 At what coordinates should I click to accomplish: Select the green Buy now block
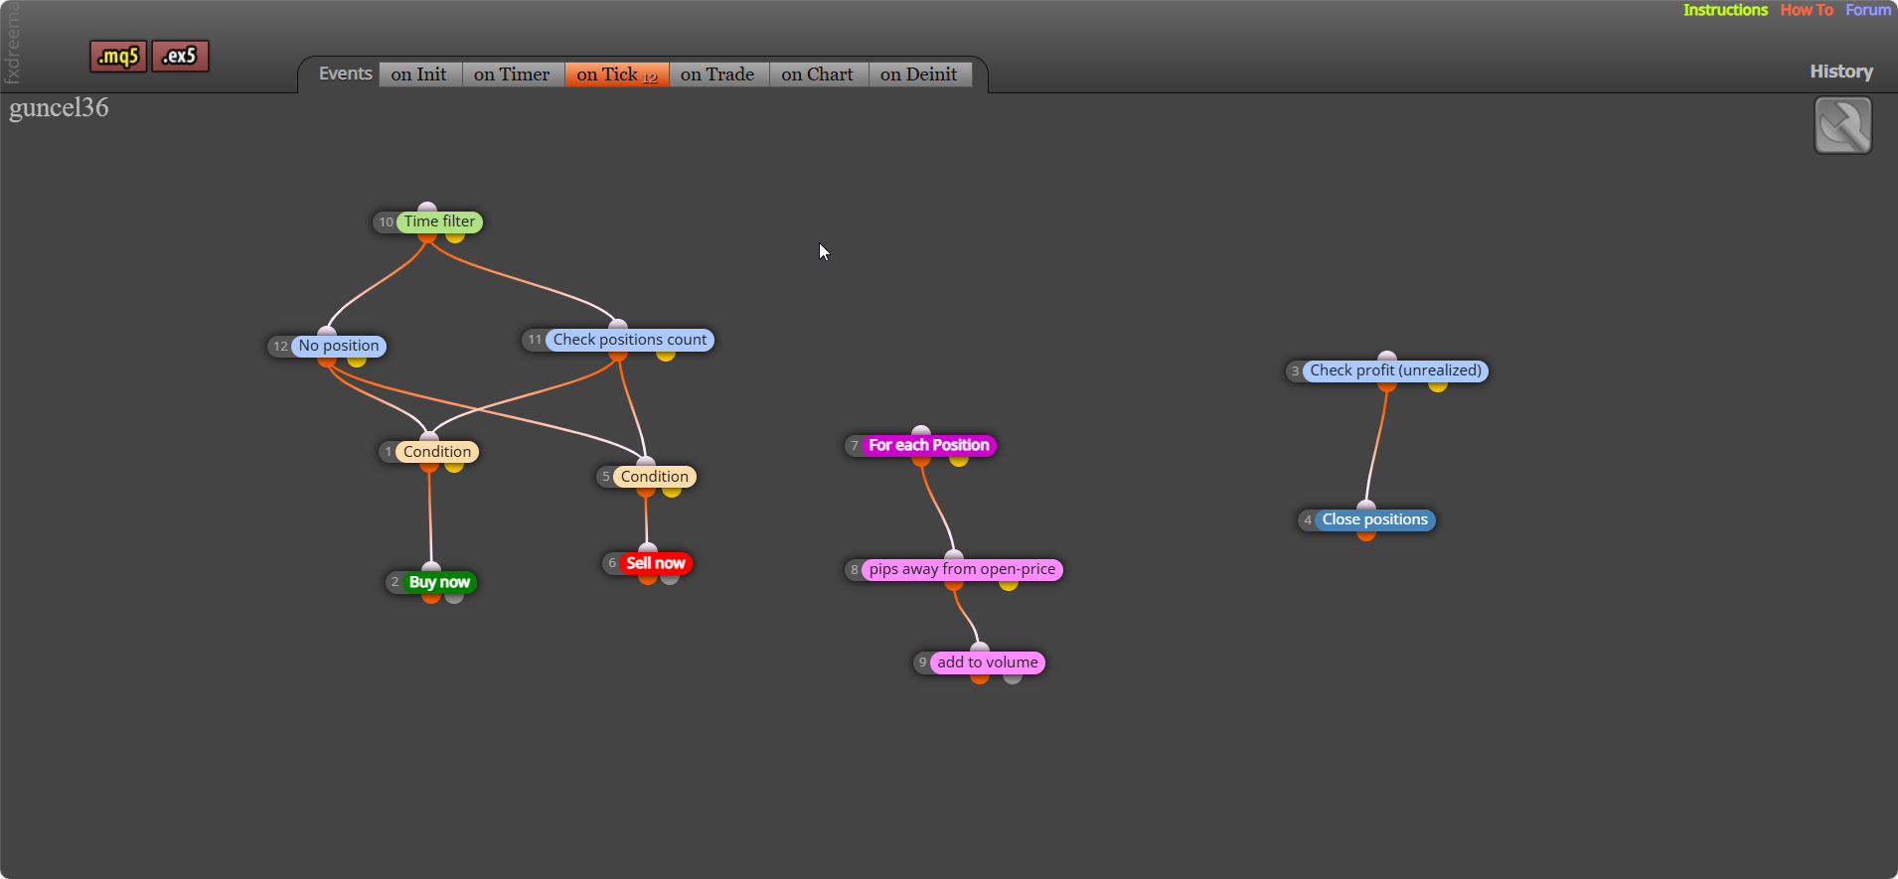pyautogui.click(x=439, y=582)
